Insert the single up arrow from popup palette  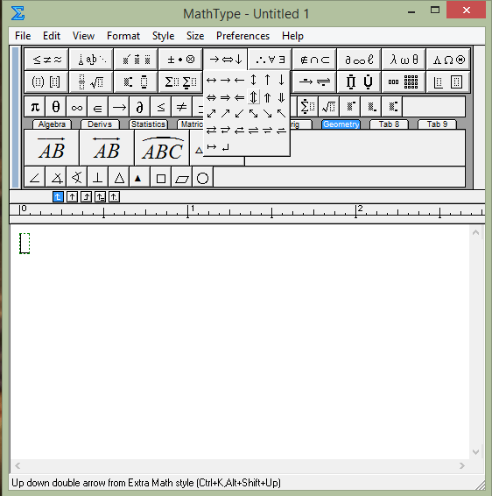(x=267, y=80)
